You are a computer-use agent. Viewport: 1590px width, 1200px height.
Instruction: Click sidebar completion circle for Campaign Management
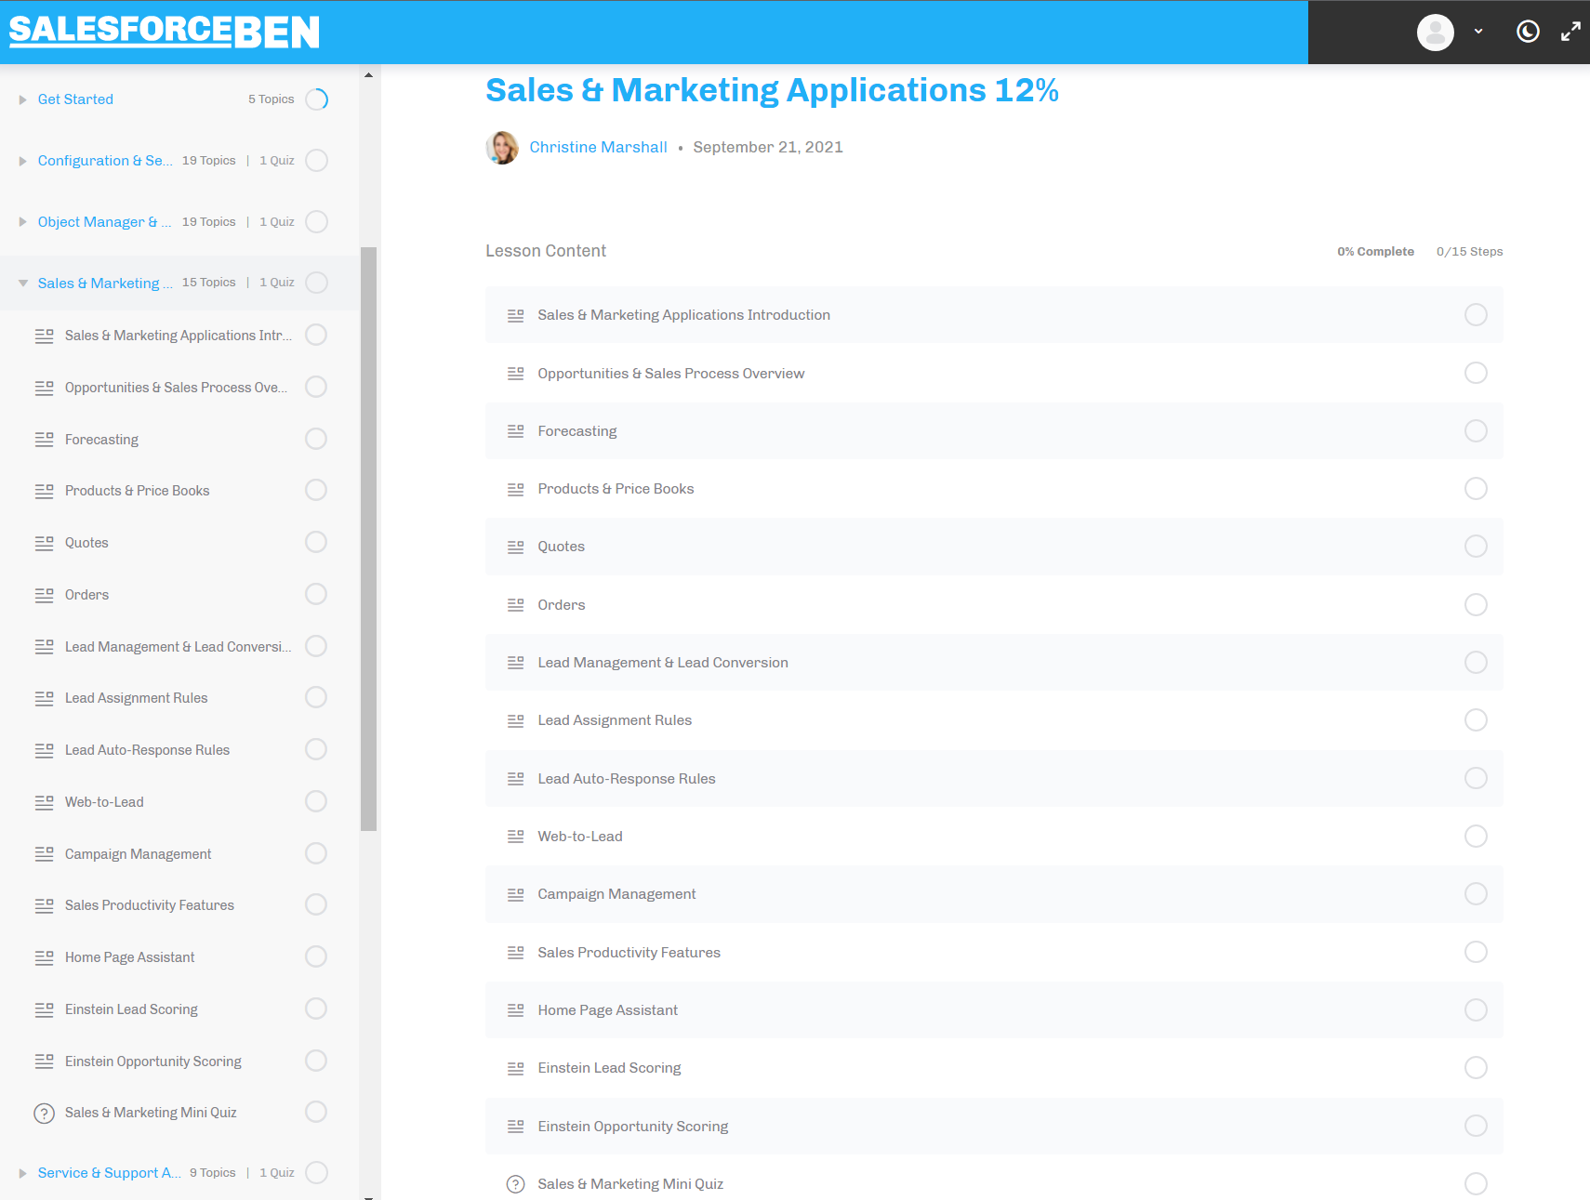[x=316, y=853]
